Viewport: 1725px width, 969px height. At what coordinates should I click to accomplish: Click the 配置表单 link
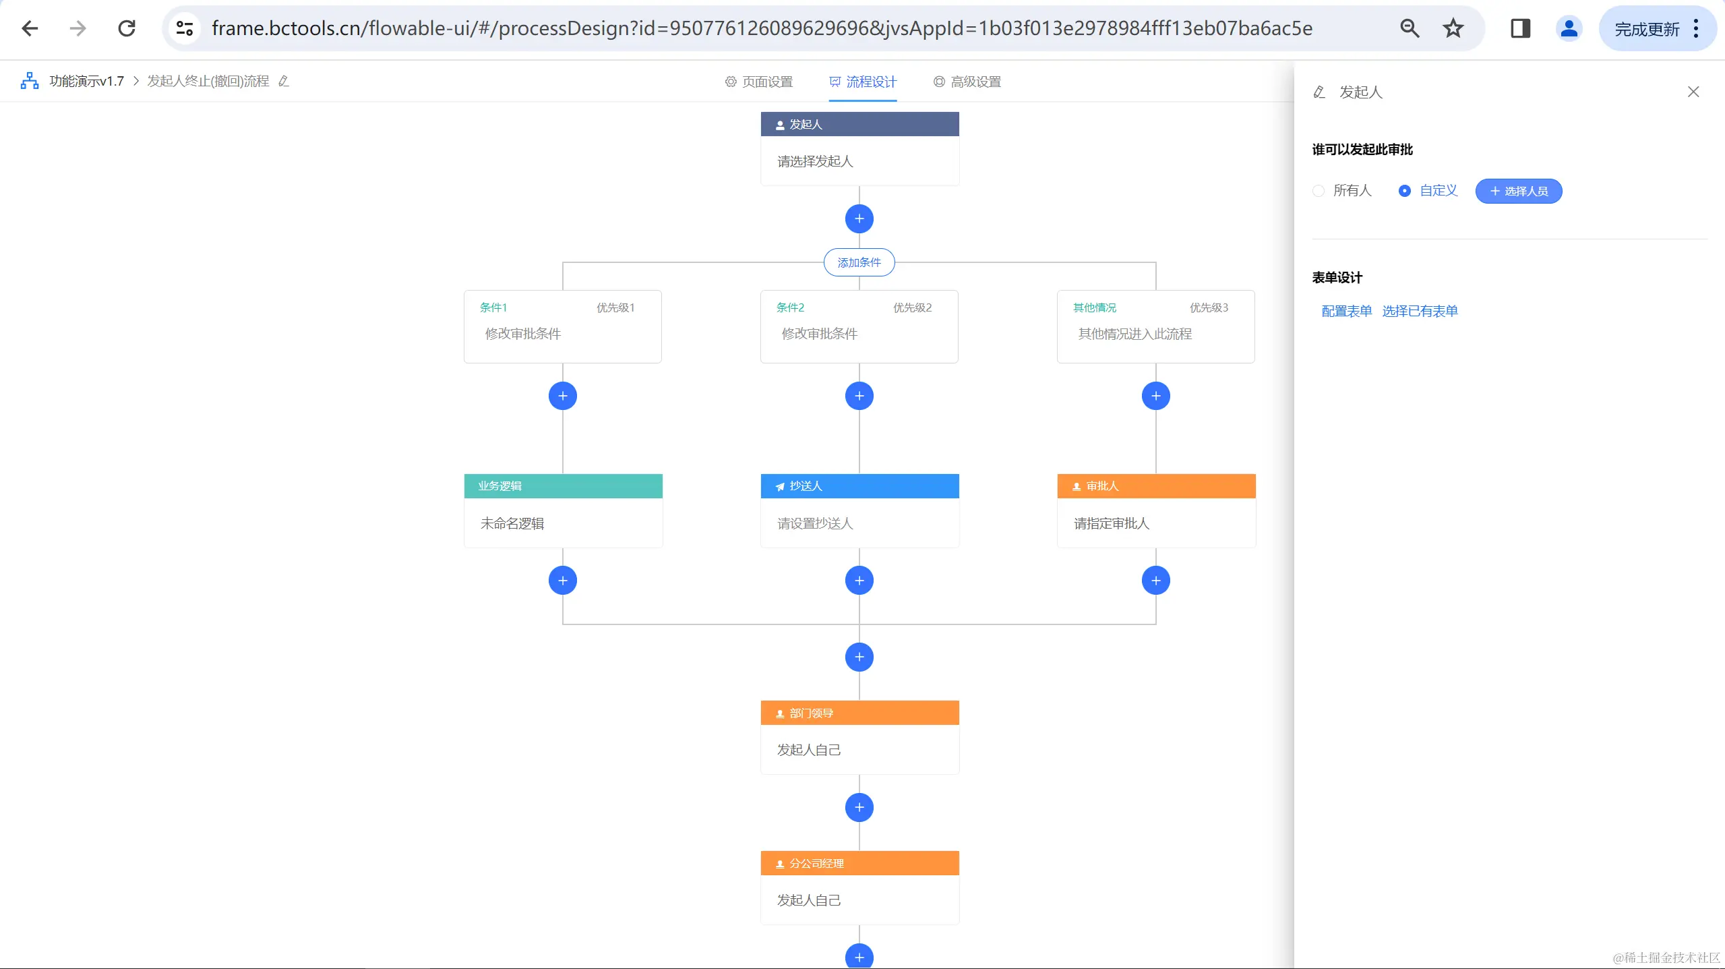[x=1346, y=311]
